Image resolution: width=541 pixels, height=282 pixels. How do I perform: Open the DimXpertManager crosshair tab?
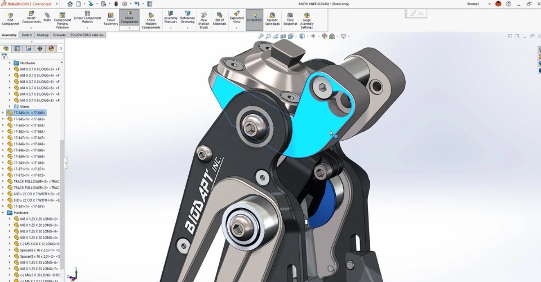tap(39, 48)
